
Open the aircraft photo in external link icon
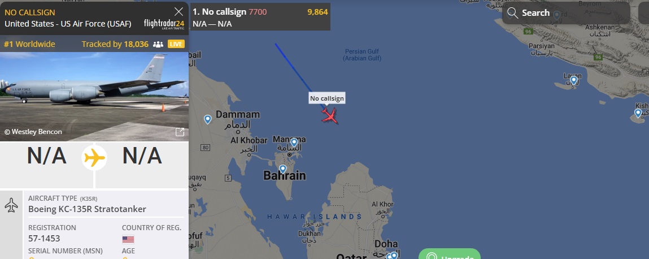click(180, 132)
